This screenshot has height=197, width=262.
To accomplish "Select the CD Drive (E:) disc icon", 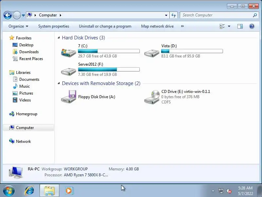I will 152,97.
